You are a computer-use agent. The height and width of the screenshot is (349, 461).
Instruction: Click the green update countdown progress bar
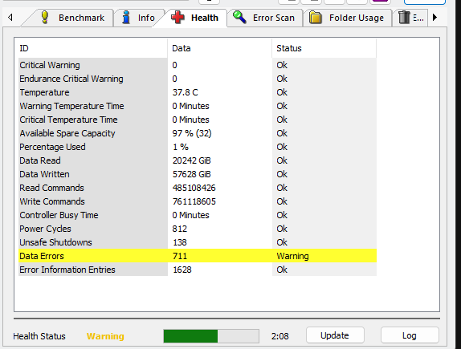click(211, 336)
